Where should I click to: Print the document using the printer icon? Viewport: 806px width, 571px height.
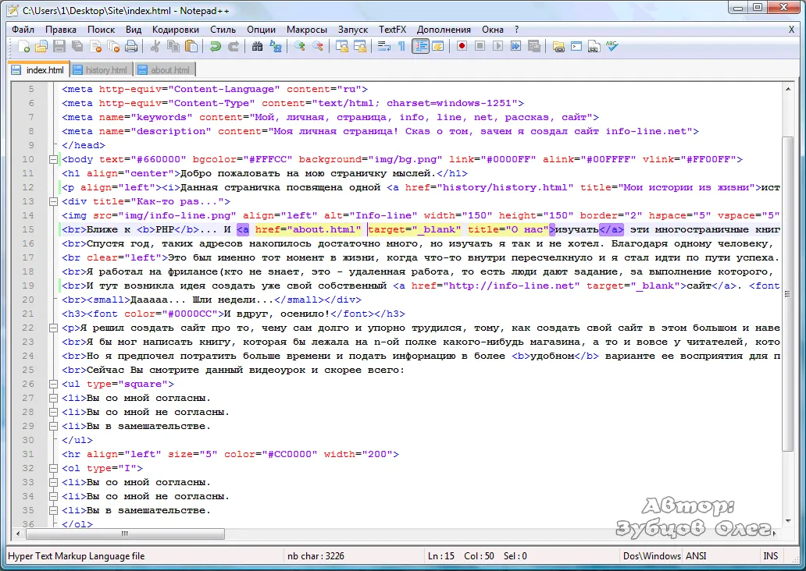tap(131, 47)
